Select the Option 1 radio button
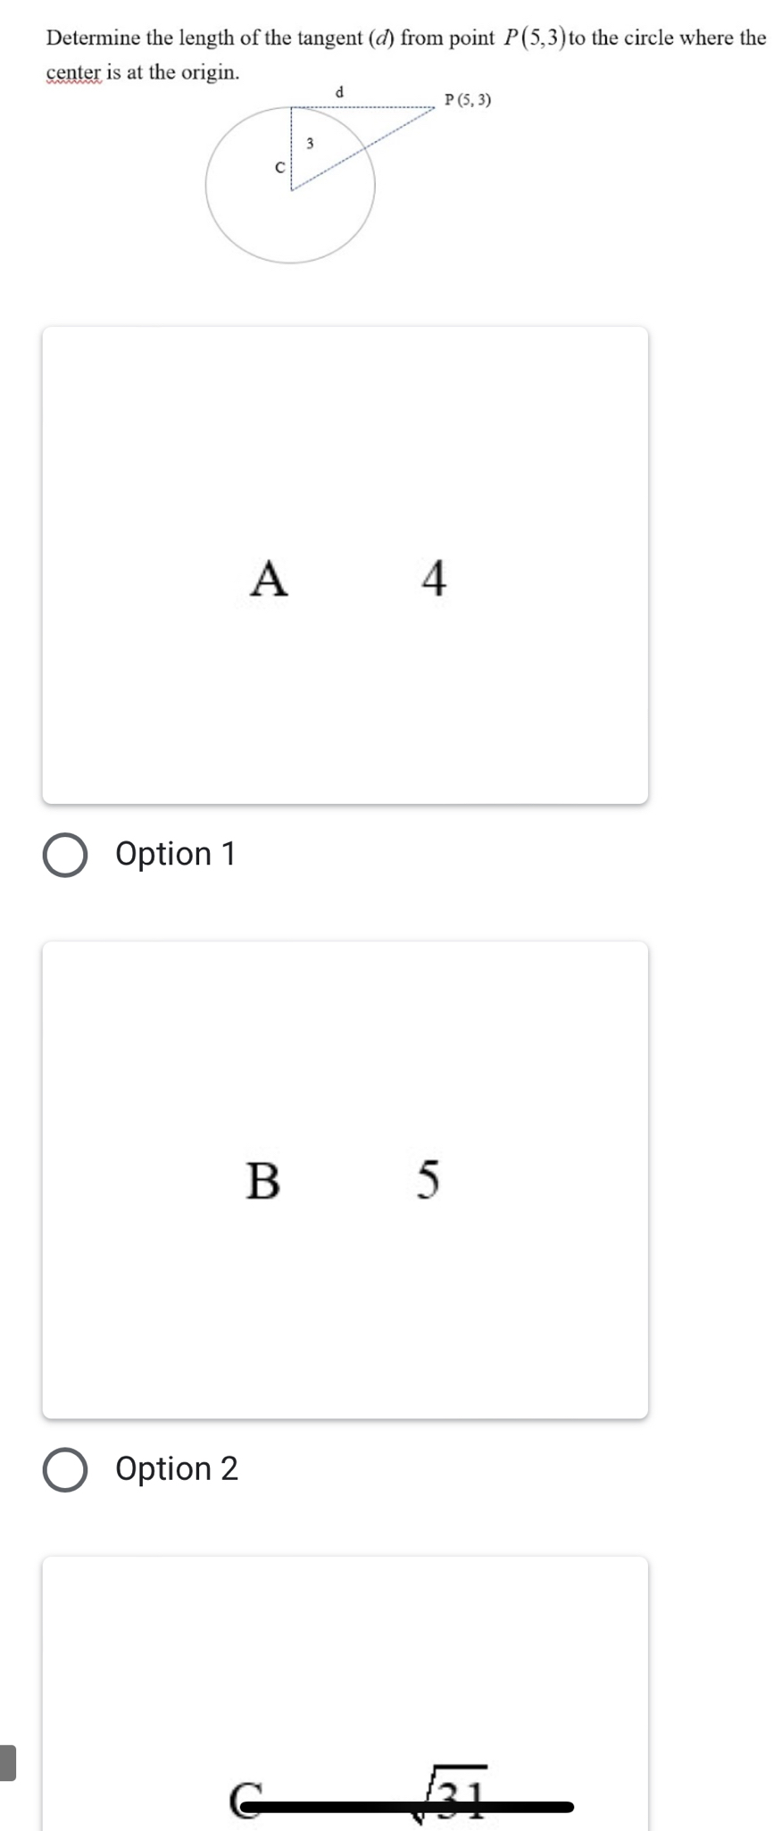This screenshot has width=782, height=1831. tap(65, 856)
